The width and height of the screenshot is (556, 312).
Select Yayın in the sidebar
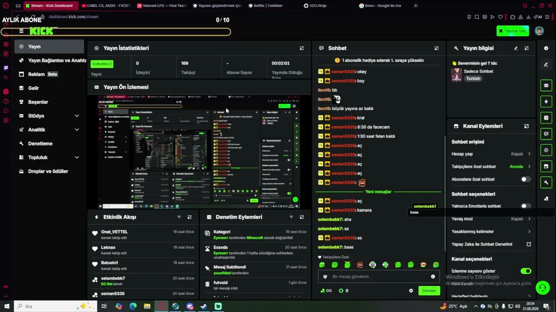tap(49, 46)
